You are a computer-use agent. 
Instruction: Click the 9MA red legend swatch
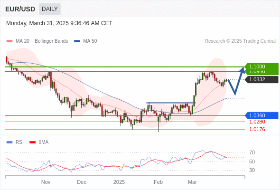pyautogui.click(x=32, y=142)
